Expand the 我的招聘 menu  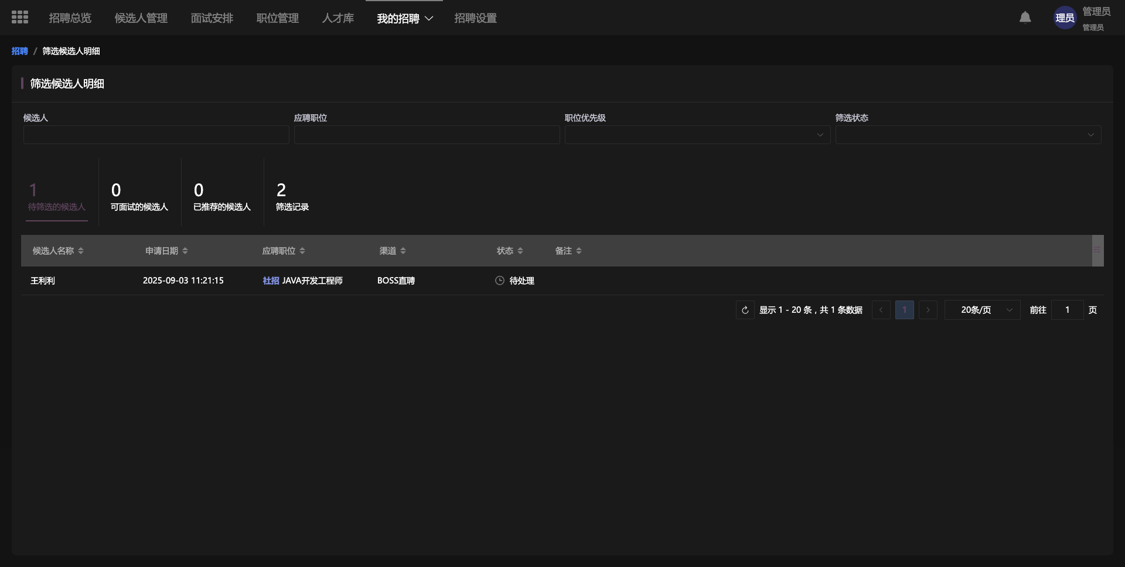point(404,18)
